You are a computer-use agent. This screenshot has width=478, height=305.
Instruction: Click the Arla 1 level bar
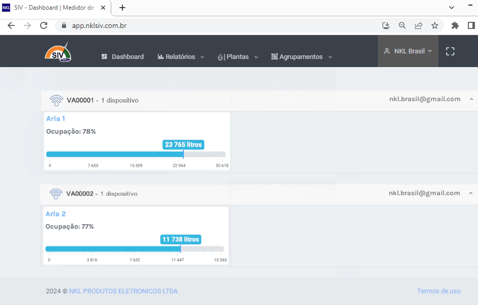tap(136, 155)
